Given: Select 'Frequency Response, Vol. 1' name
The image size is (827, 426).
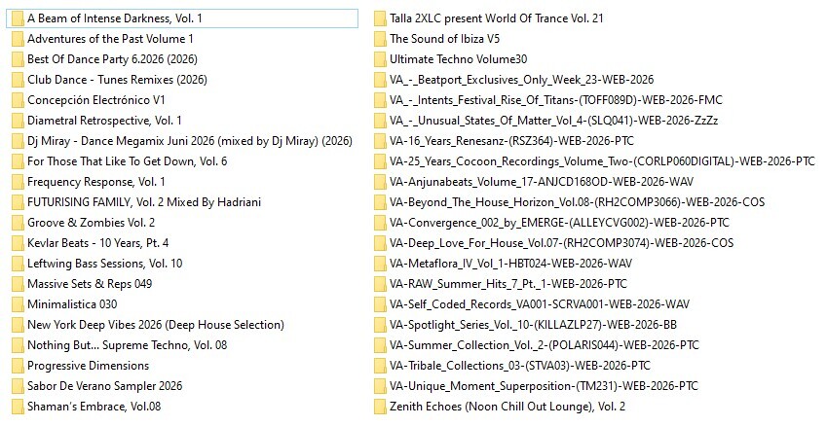Looking at the screenshot, I should tap(96, 182).
